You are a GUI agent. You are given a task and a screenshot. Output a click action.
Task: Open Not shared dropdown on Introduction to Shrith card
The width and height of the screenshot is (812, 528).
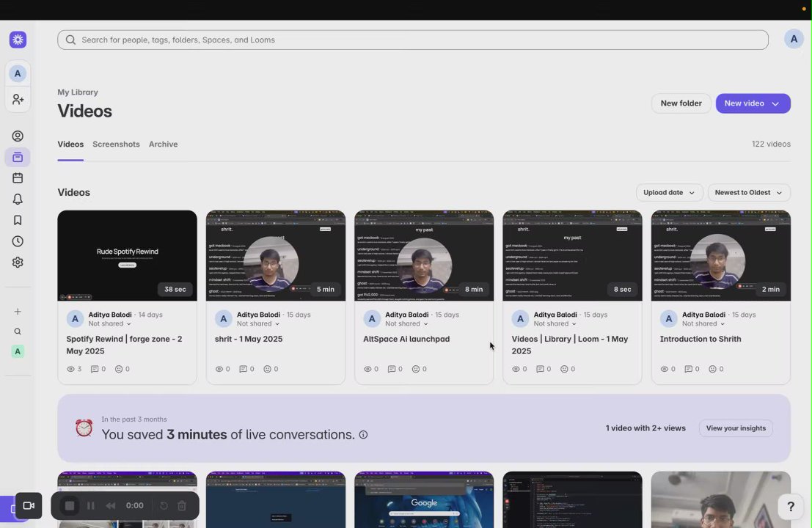coord(703,323)
